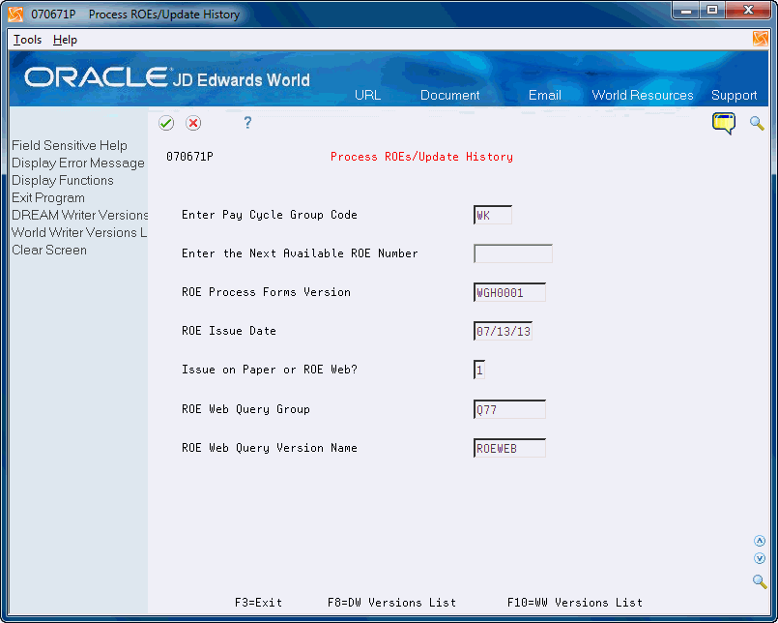Image resolution: width=778 pixels, height=623 pixels.
Task: Click the Next Available ROE Number field
Action: tap(513, 253)
